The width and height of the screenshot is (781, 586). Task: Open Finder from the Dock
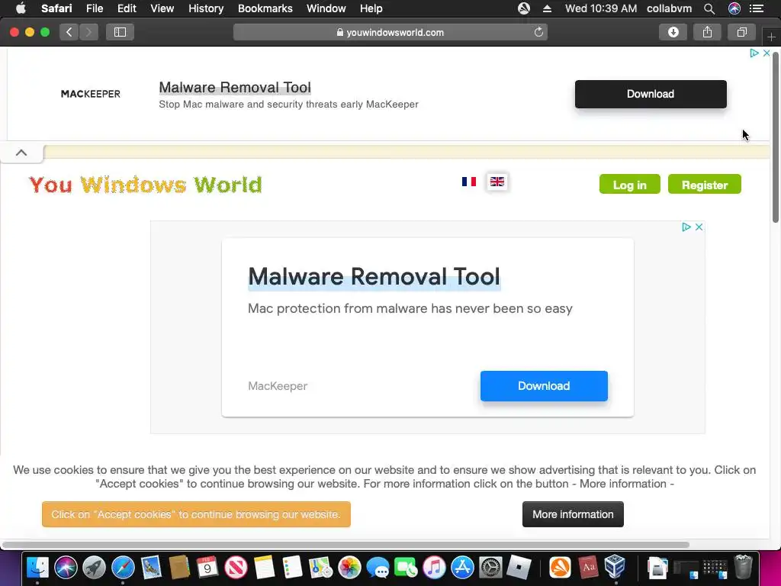[38, 568]
